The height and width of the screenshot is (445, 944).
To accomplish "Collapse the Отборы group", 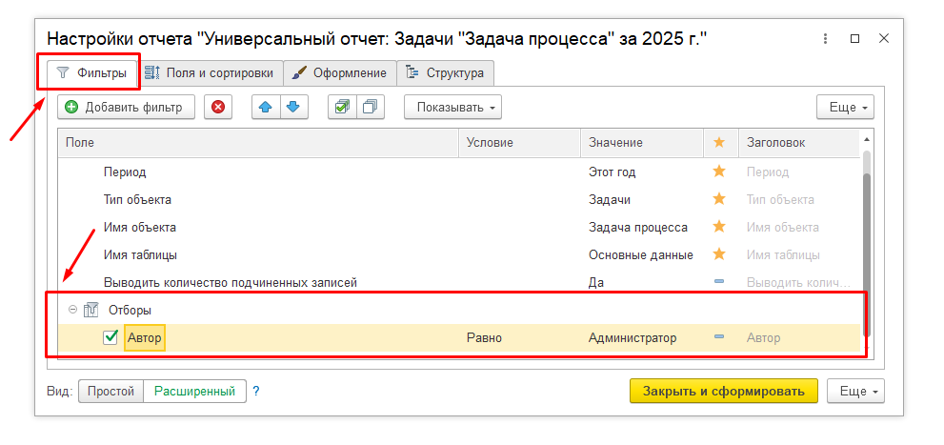I will click(x=72, y=310).
